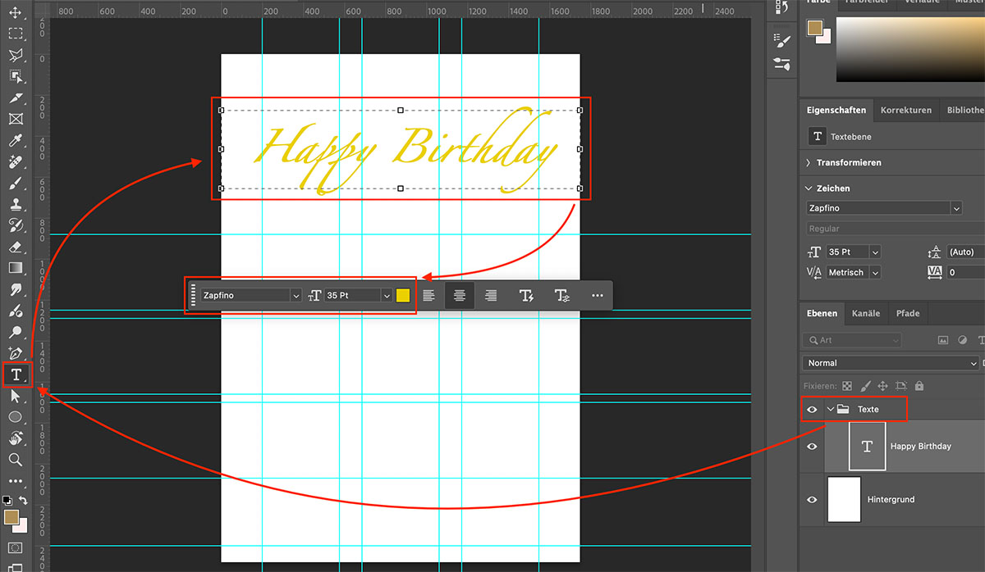Image resolution: width=985 pixels, height=572 pixels.
Task: Hide the Texte group layer
Action: [x=813, y=409]
